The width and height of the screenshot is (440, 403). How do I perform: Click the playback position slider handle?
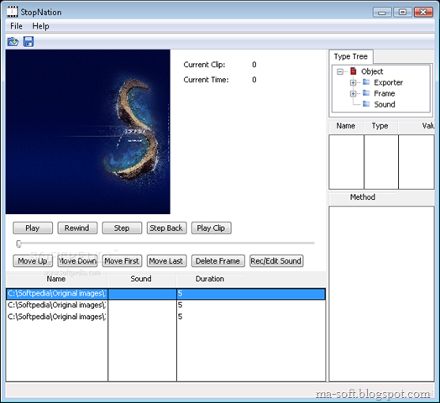click(x=18, y=243)
